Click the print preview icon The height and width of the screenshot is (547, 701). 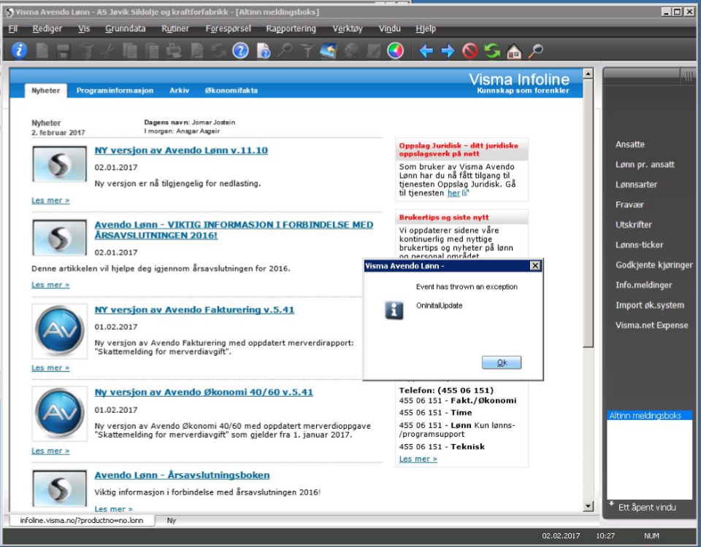pos(196,51)
